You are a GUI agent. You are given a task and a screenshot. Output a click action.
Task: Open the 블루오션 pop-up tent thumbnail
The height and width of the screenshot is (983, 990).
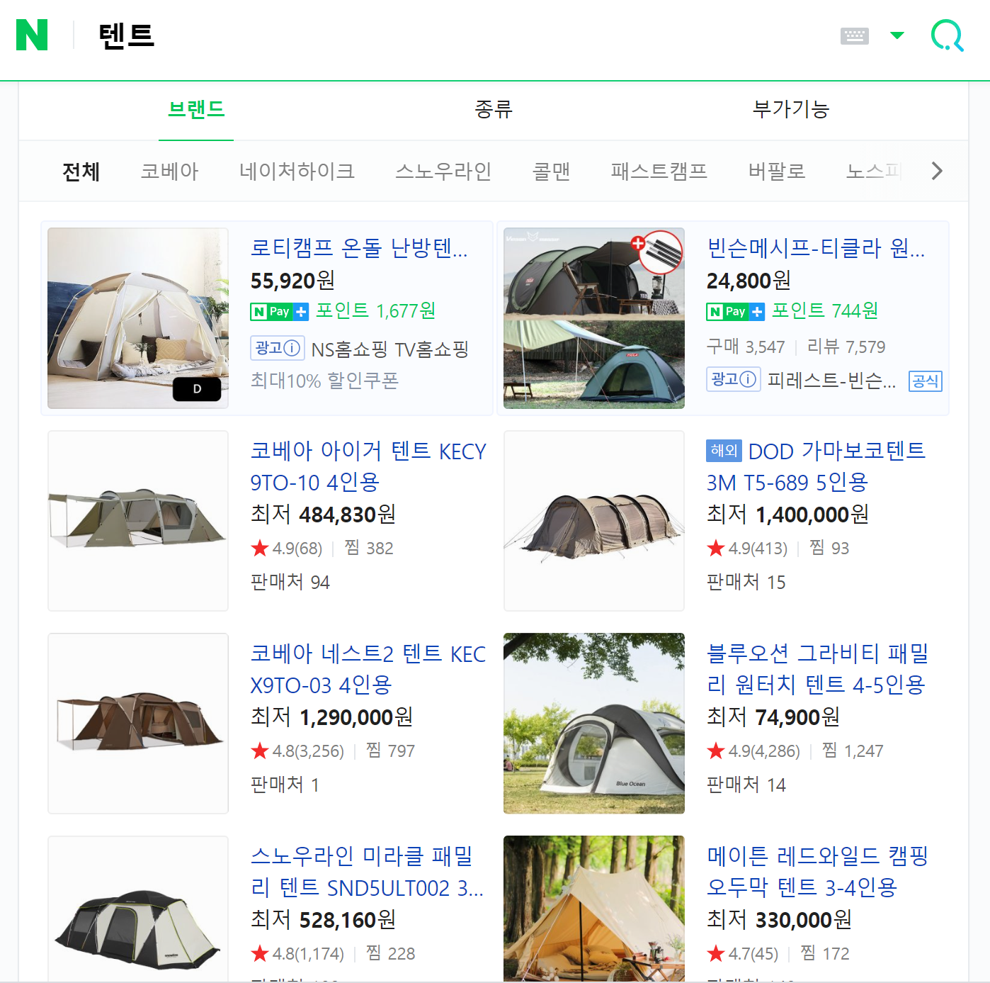pos(594,724)
